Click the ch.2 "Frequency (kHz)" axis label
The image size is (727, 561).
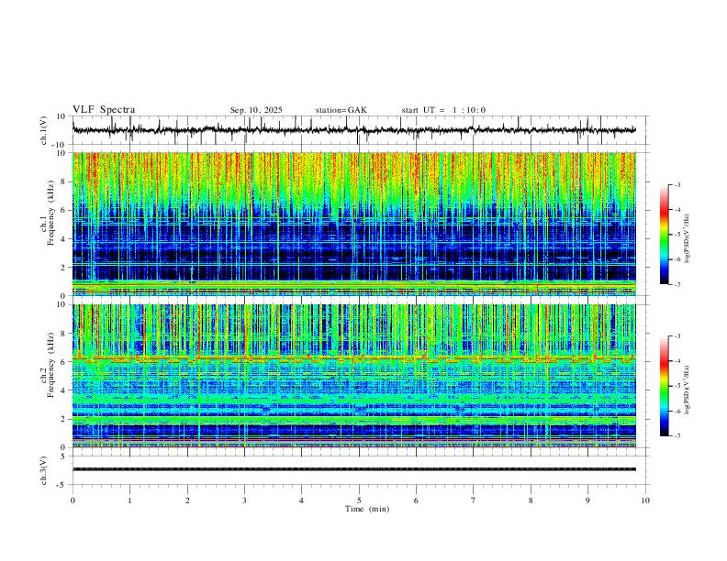[x=50, y=365]
